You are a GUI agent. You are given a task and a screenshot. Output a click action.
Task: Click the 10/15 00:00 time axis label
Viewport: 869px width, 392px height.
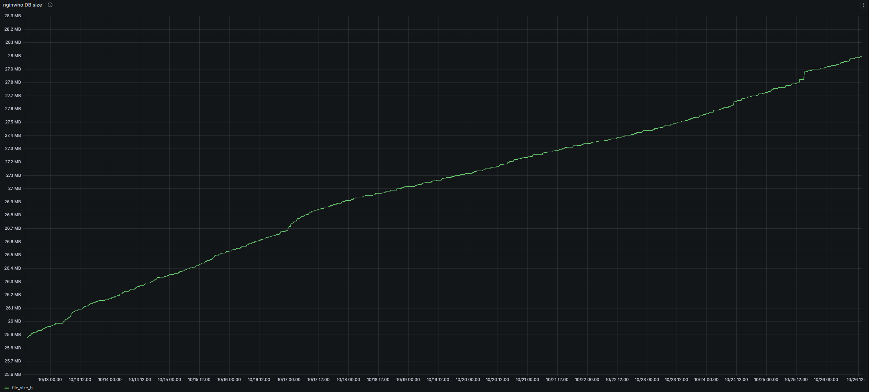(x=169, y=380)
